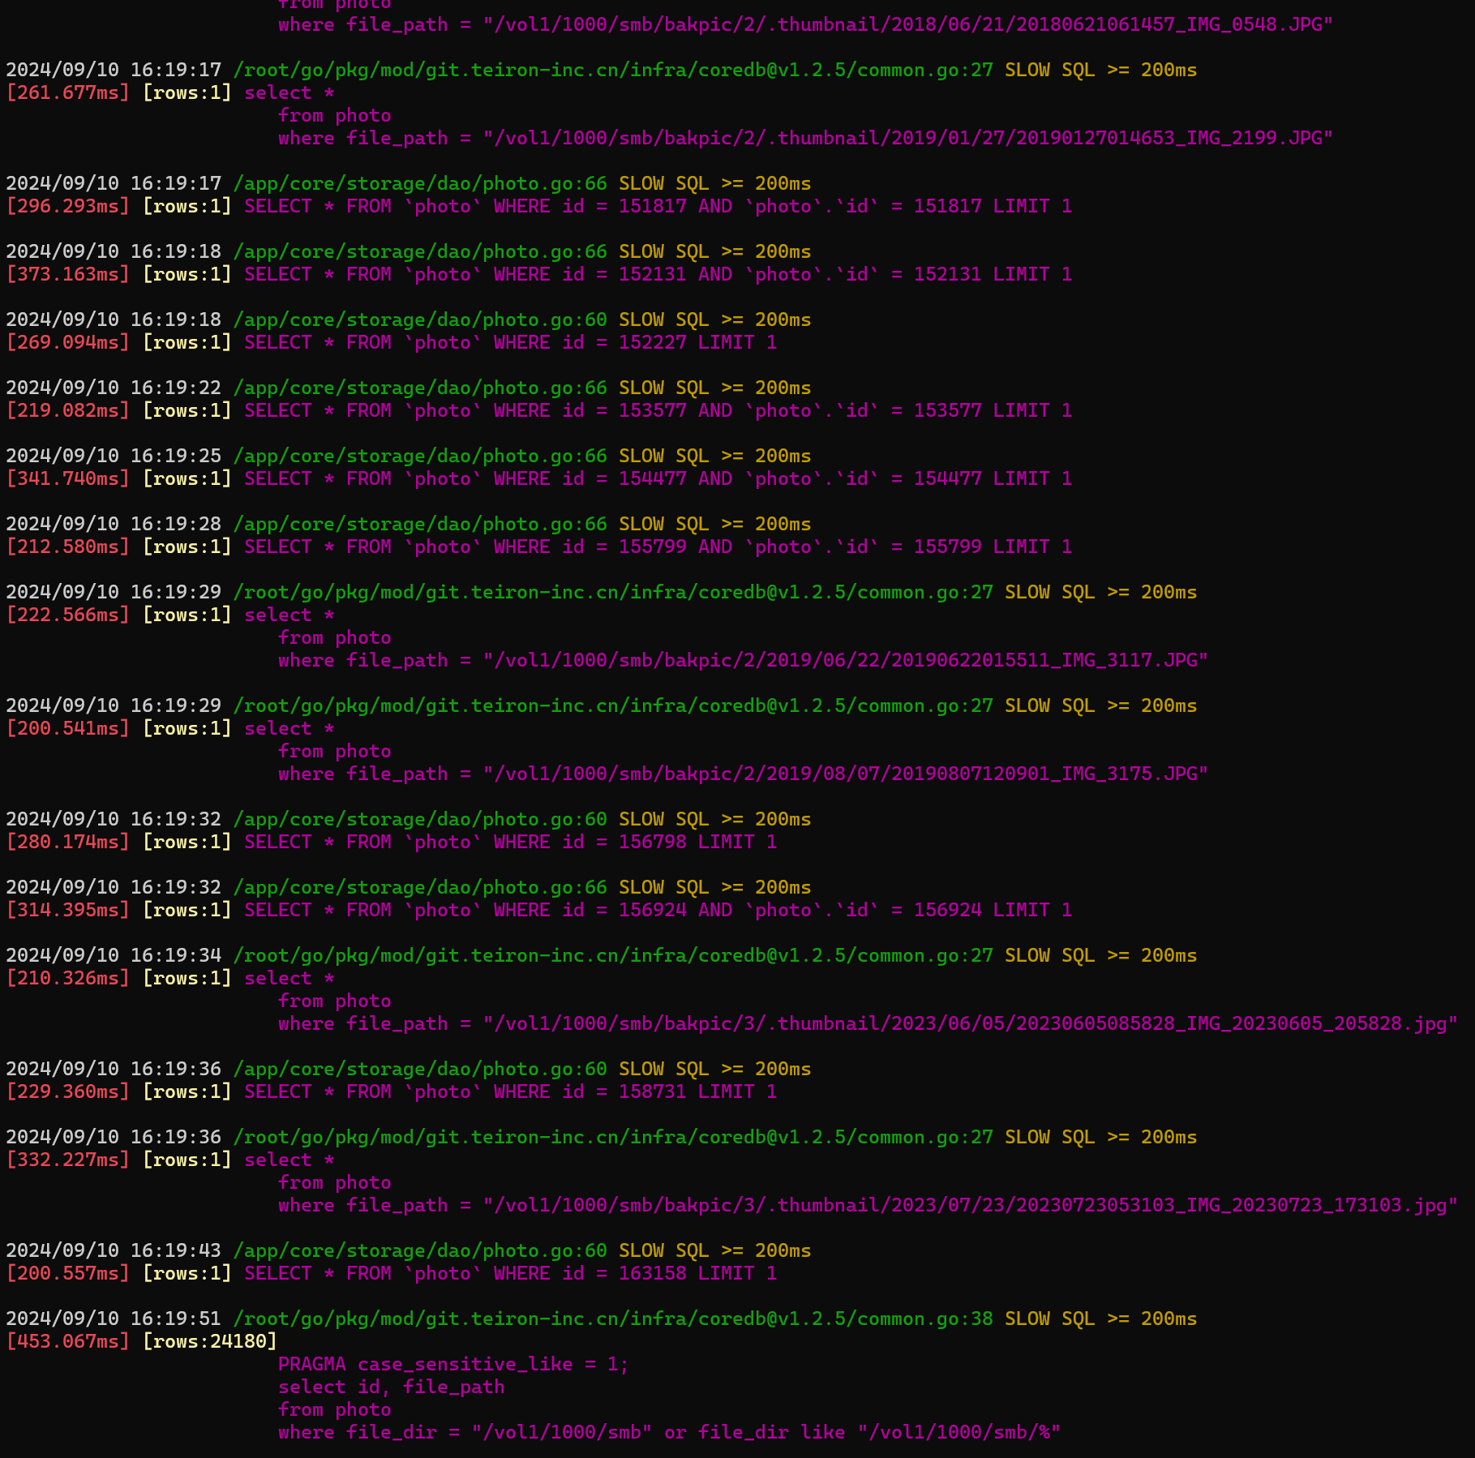
Task: Click the common.go:38 source file path
Action: 612,1319
